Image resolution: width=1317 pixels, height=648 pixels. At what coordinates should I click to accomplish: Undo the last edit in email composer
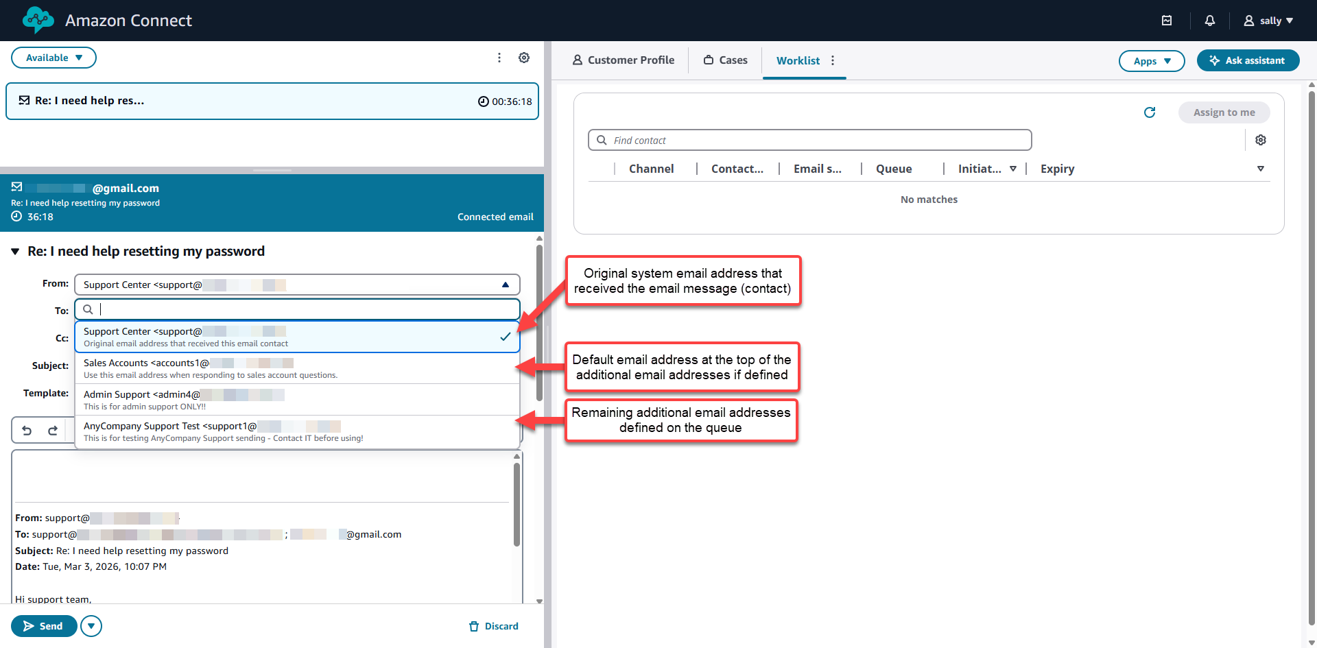(x=27, y=430)
